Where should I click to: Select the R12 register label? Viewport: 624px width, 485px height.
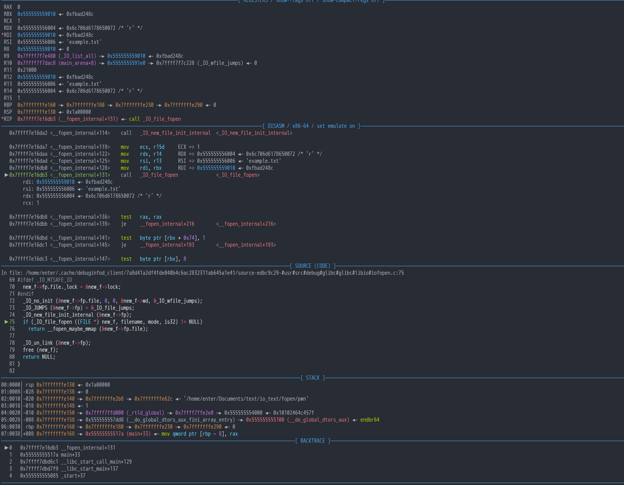point(8,77)
